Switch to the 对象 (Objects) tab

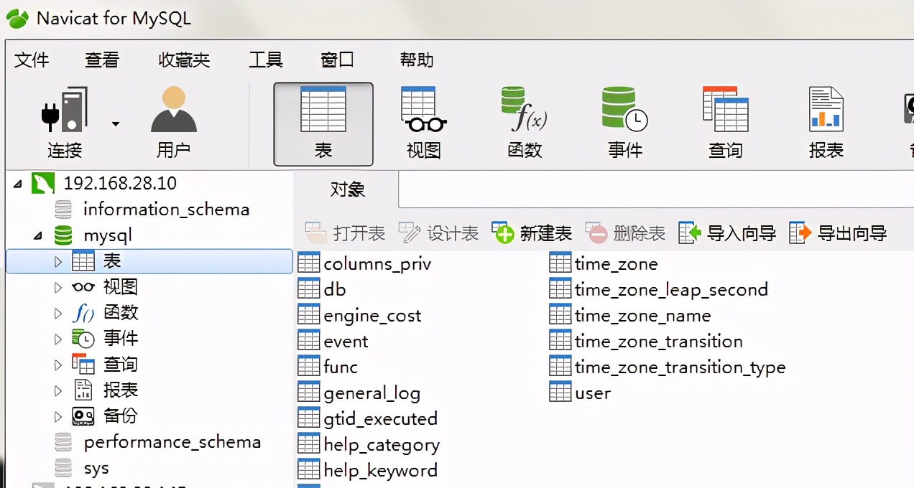pyautogui.click(x=347, y=189)
